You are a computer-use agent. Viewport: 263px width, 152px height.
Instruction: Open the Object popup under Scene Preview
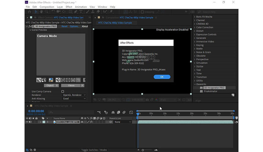(x=51, y=85)
